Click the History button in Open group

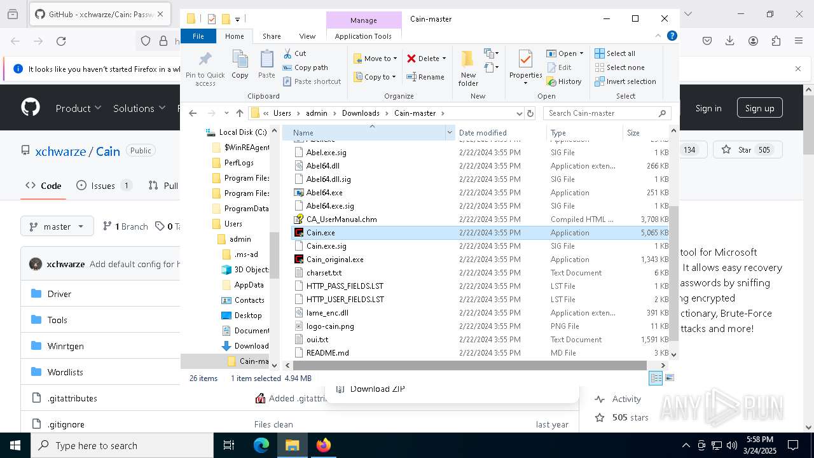coord(563,81)
